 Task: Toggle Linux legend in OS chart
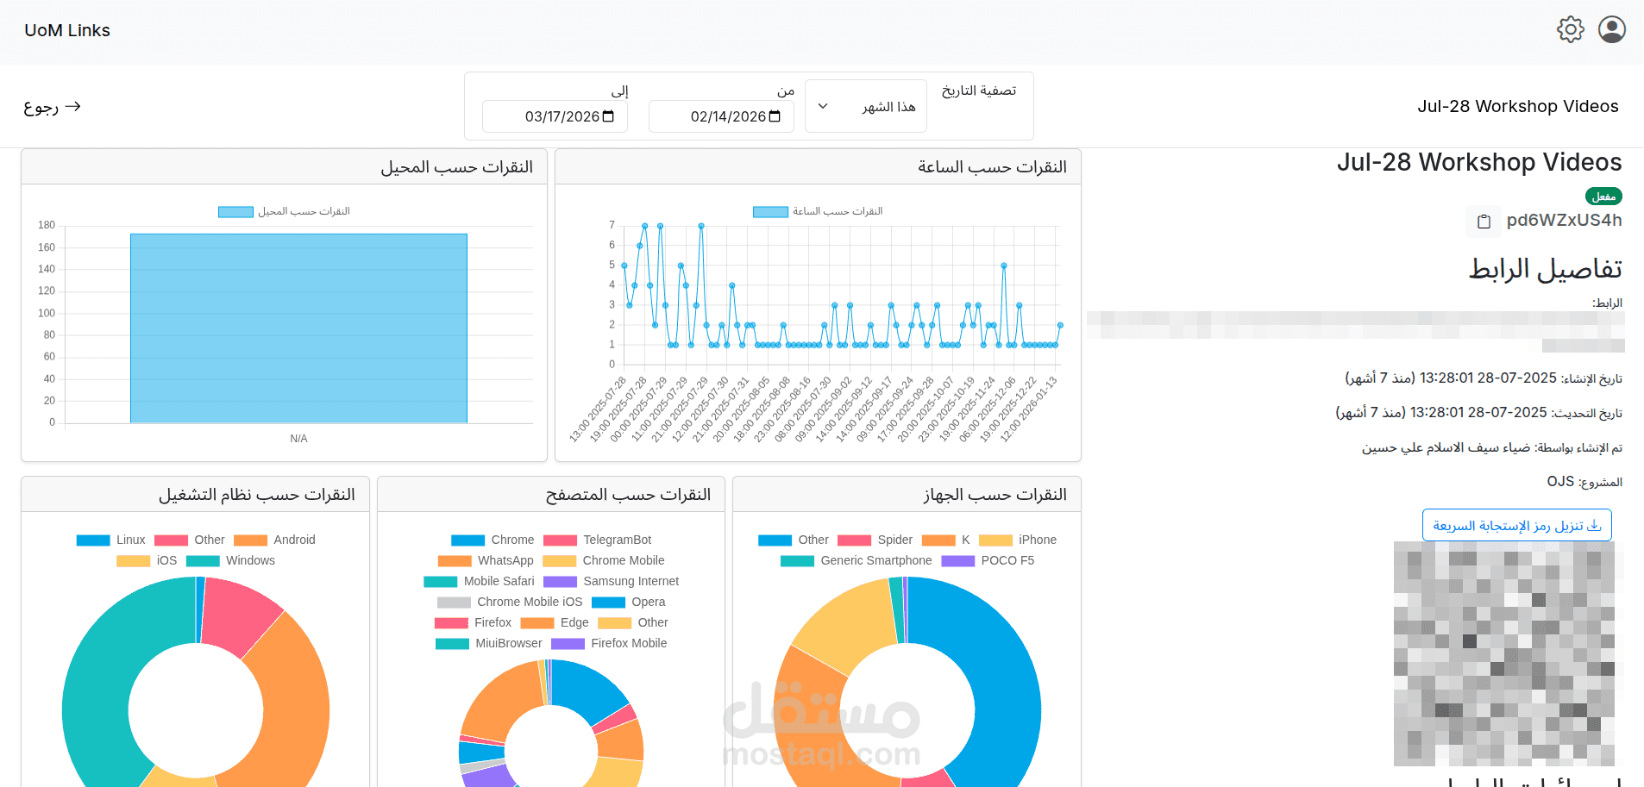[x=111, y=540]
